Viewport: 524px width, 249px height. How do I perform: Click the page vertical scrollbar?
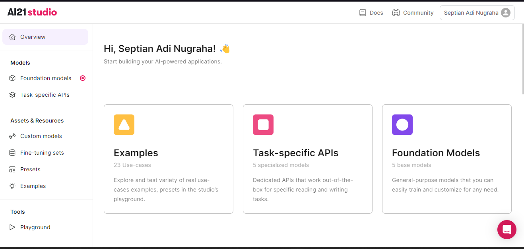(522, 59)
